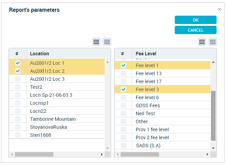This screenshot has height=165, width=226.
Task: Select the Tamborine Mountain row text
Action: point(53,119)
